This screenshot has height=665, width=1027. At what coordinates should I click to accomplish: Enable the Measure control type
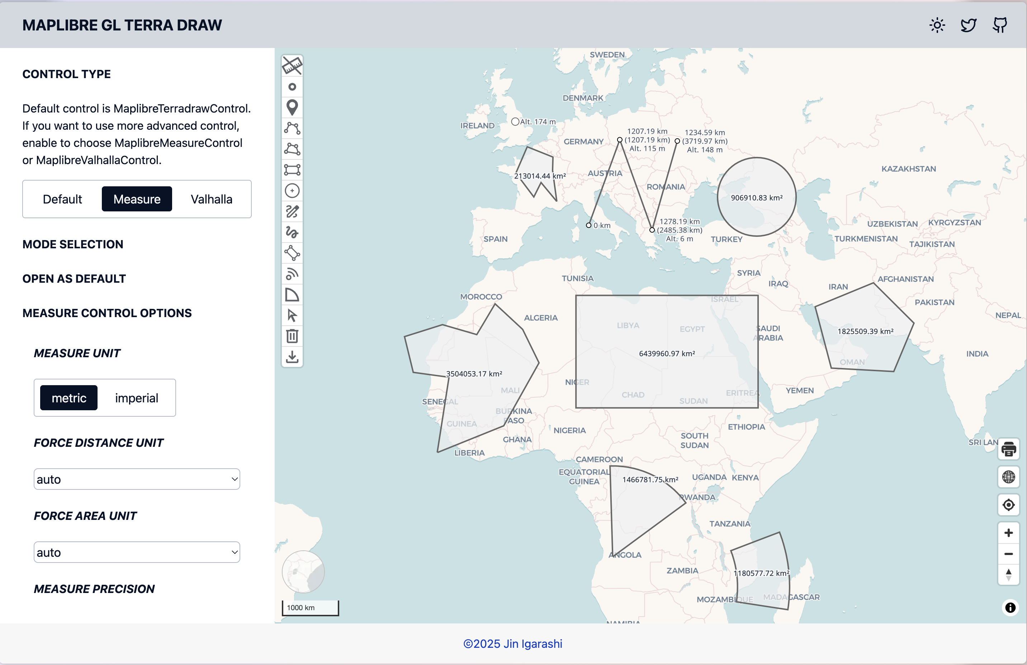point(137,199)
